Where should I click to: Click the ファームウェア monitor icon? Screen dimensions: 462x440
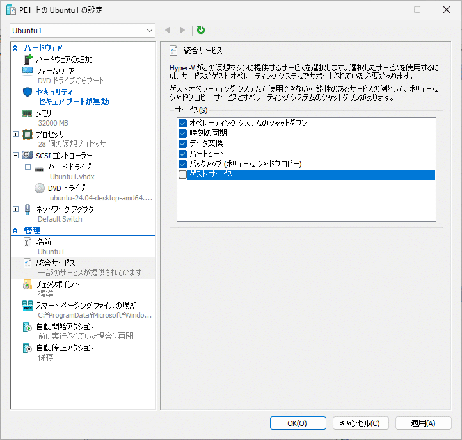[x=28, y=71]
